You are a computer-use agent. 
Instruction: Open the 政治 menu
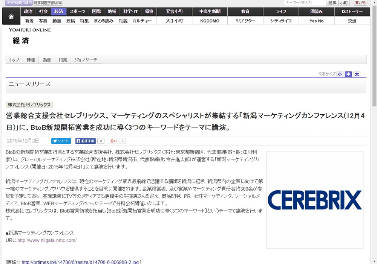(28, 12)
